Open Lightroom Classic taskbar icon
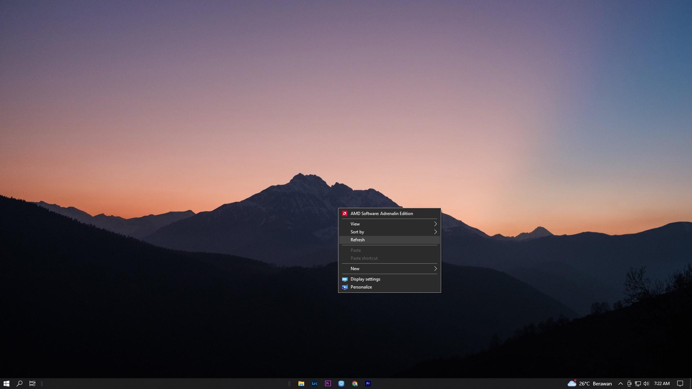Screen dimensions: 692x389 tap(314, 384)
